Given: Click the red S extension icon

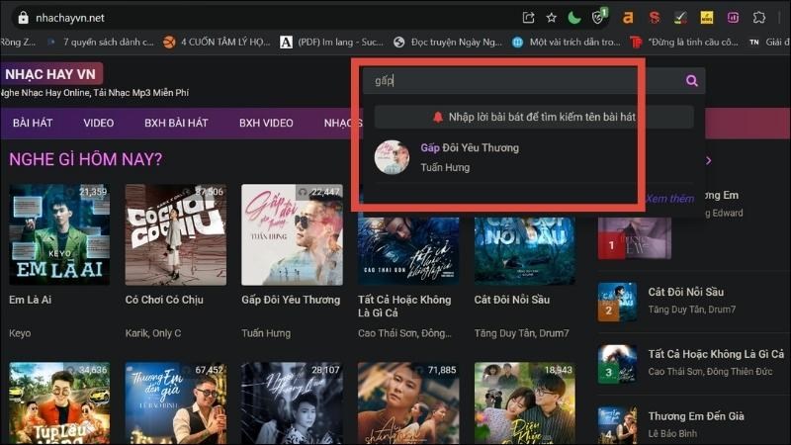Looking at the screenshot, I should (654, 17).
